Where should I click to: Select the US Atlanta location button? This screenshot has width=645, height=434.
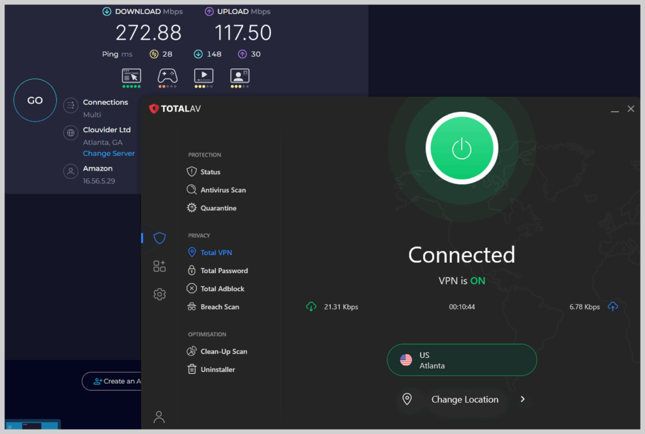click(x=462, y=360)
